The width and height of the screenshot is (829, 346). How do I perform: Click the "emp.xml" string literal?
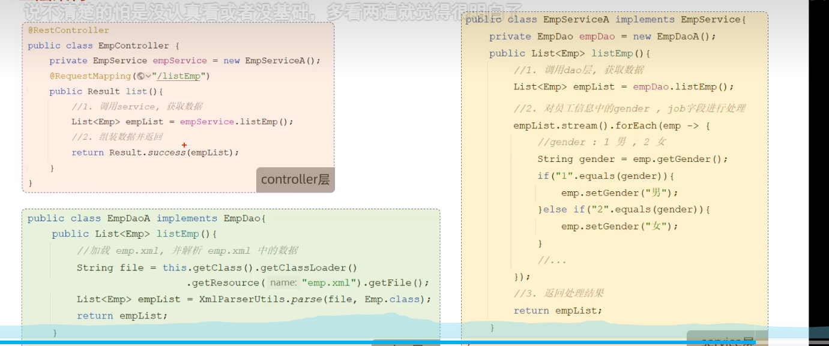point(332,282)
